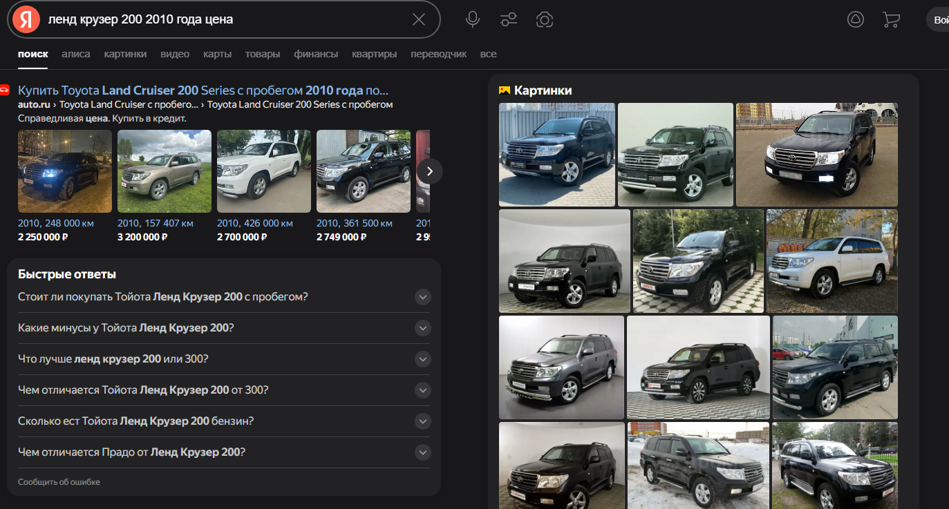Search by image using the camera icon
The width and height of the screenshot is (949, 509).
pyautogui.click(x=545, y=19)
